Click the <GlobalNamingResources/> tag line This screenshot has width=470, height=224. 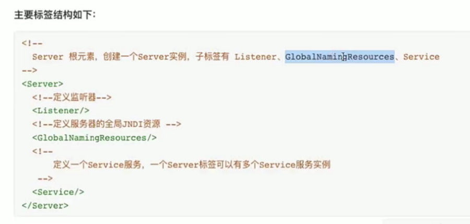click(x=94, y=138)
